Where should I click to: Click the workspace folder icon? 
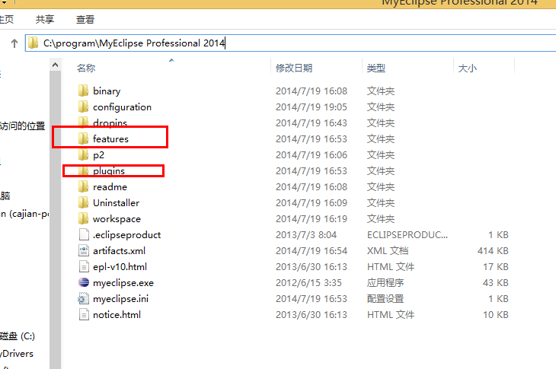pos(83,218)
